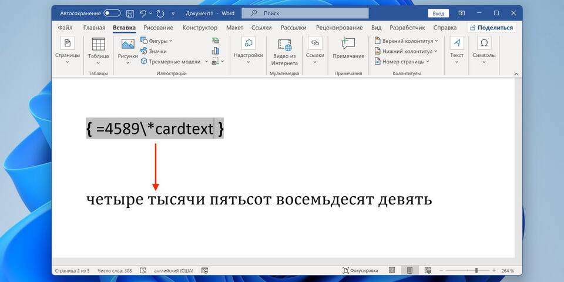The height and width of the screenshot is (282, 564).
Task: Toggle Автосохранение switch
Action: 112,14
